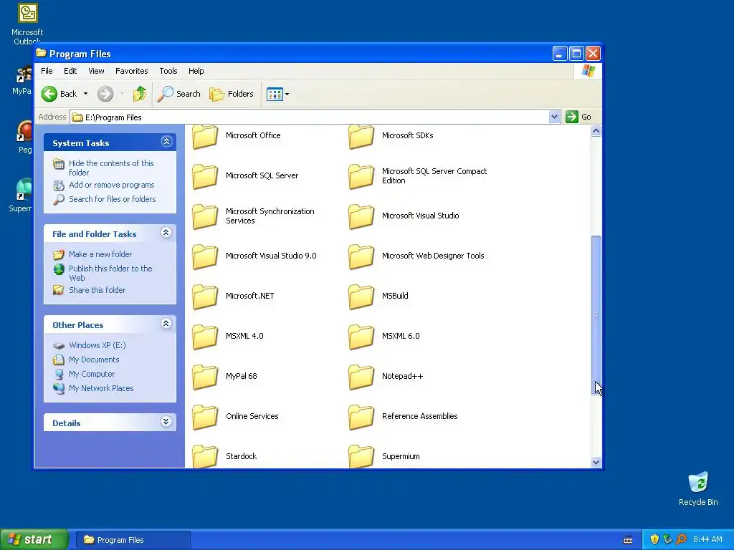Open Recycle Bin on the desktop
The image size is (734, 550).
click(698, 488)
